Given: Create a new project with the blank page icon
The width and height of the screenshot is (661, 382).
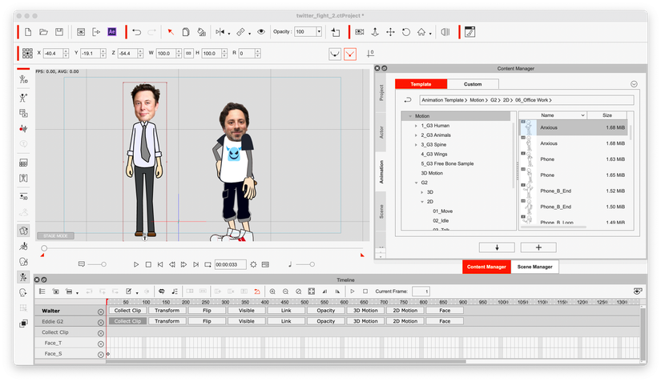Looking at the screenshot, I should (28, 32).
